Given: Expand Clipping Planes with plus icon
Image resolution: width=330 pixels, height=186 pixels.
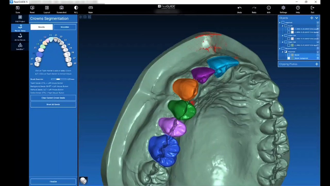Looking at the screenshot, I should (x=317, y=64).
